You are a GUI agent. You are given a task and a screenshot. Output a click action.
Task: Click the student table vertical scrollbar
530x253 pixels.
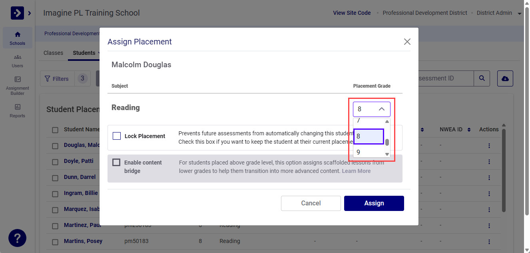click(x=504, y=170)
